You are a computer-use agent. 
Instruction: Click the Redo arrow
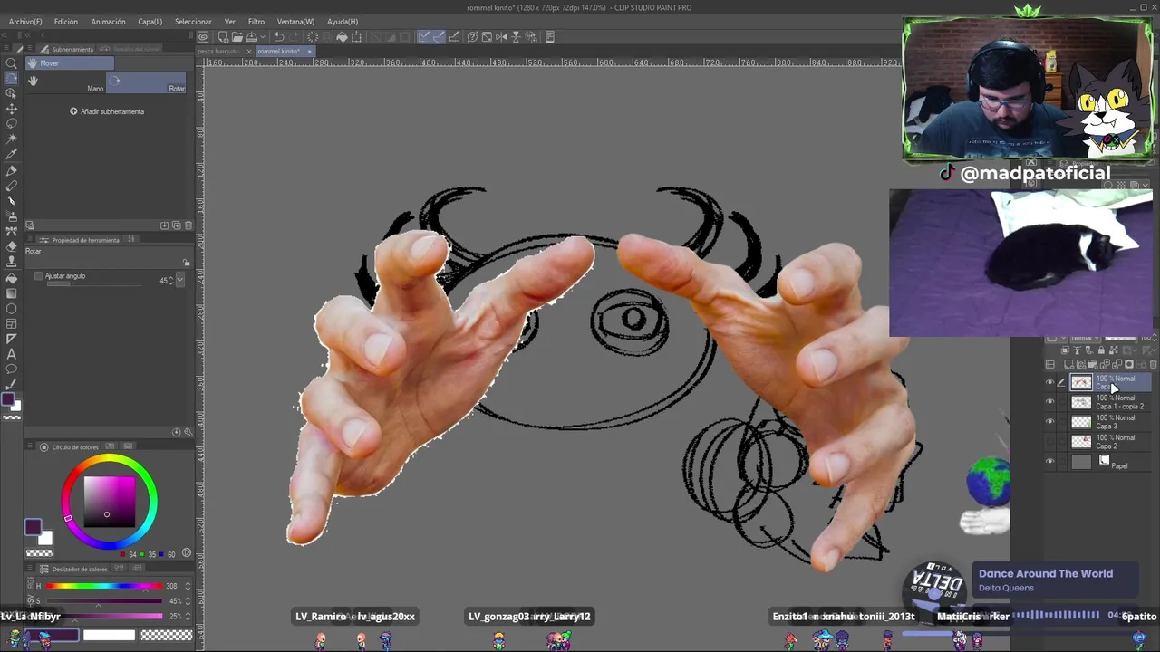click(294, 37)
